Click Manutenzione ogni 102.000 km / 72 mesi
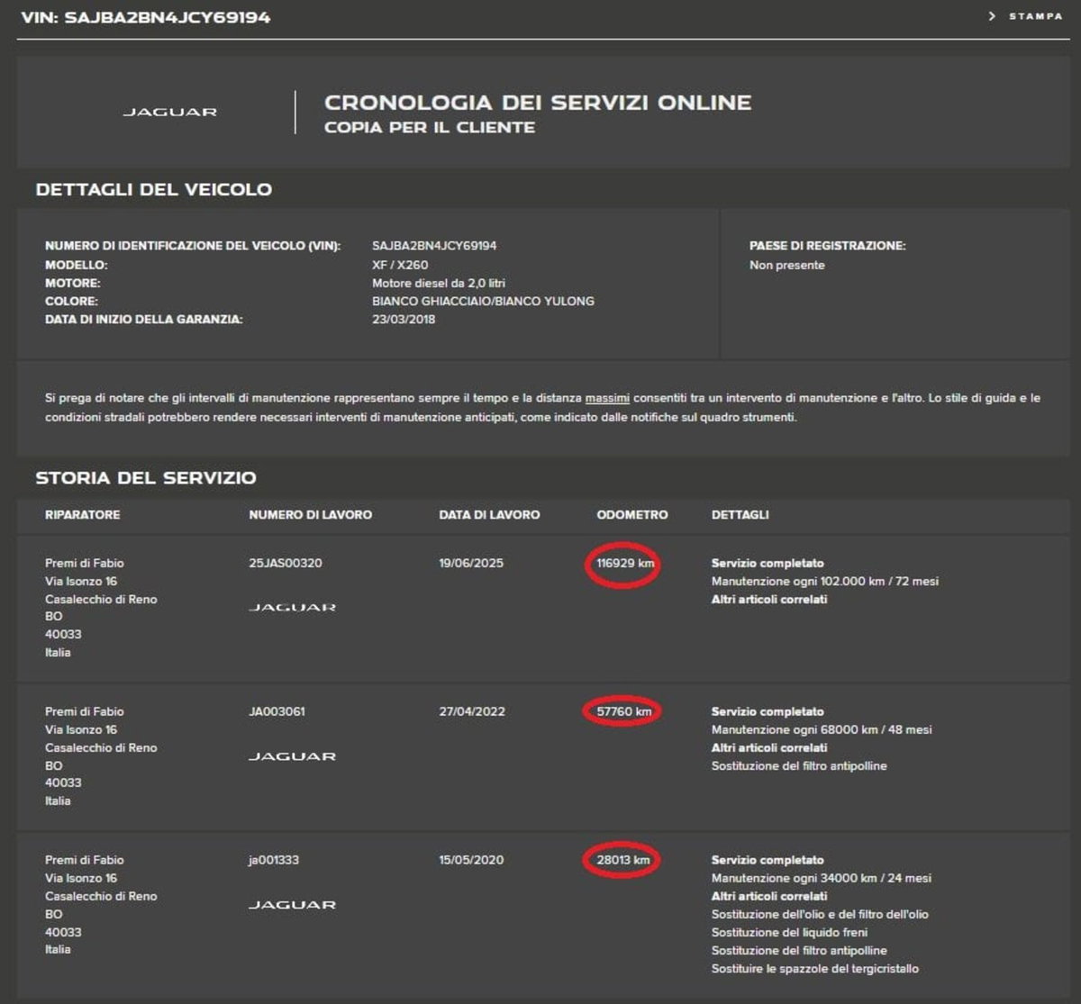The image size is (1081, 1004). click(825, 582)
